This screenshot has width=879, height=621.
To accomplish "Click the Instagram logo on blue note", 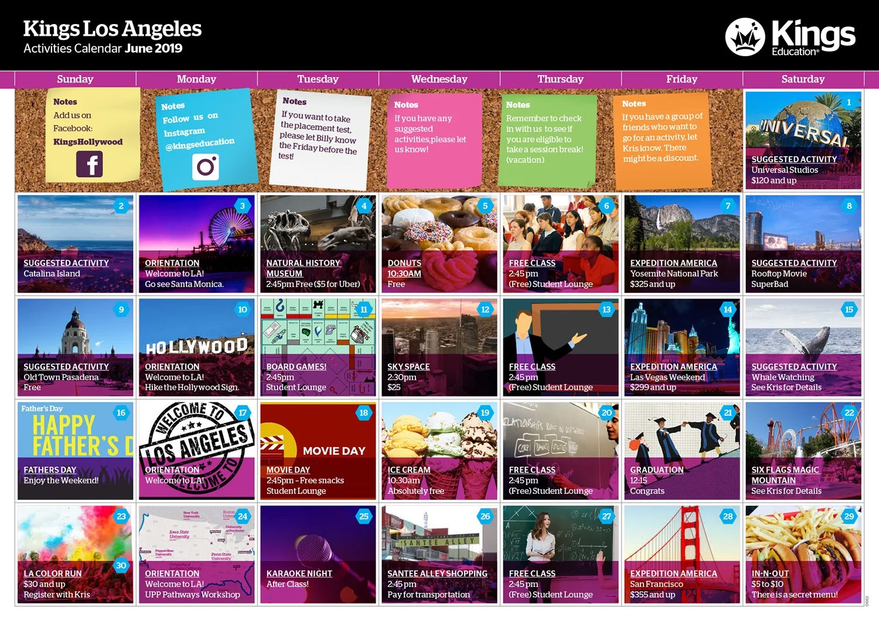I will pos(206,167).
